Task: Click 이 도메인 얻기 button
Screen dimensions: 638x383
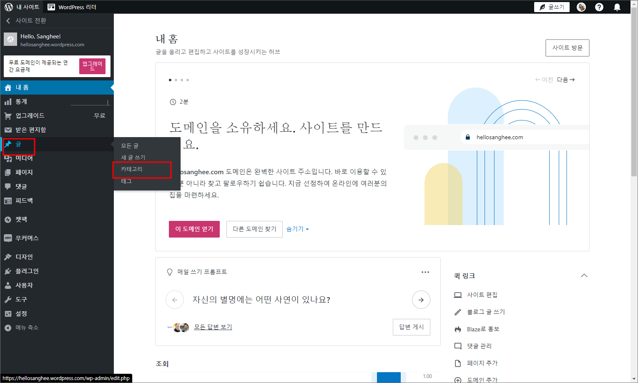Action: 194,229
